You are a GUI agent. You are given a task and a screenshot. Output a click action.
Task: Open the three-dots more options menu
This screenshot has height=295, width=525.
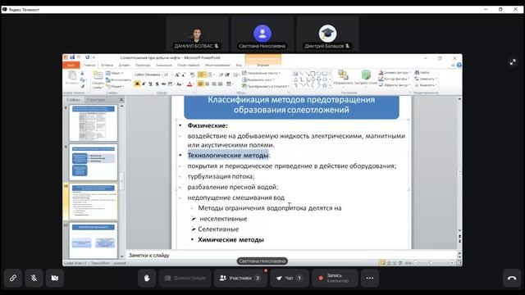(370, 278)
